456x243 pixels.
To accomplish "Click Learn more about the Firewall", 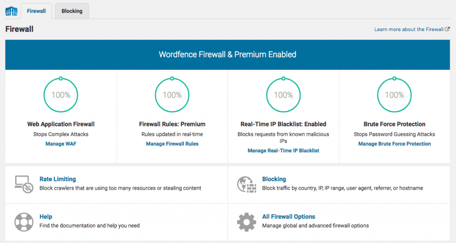I will 408,29.
